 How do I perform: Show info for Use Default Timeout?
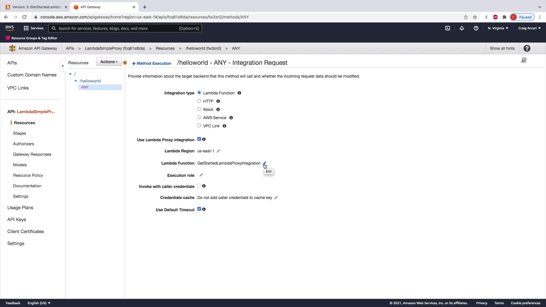[x=204, y=209]
